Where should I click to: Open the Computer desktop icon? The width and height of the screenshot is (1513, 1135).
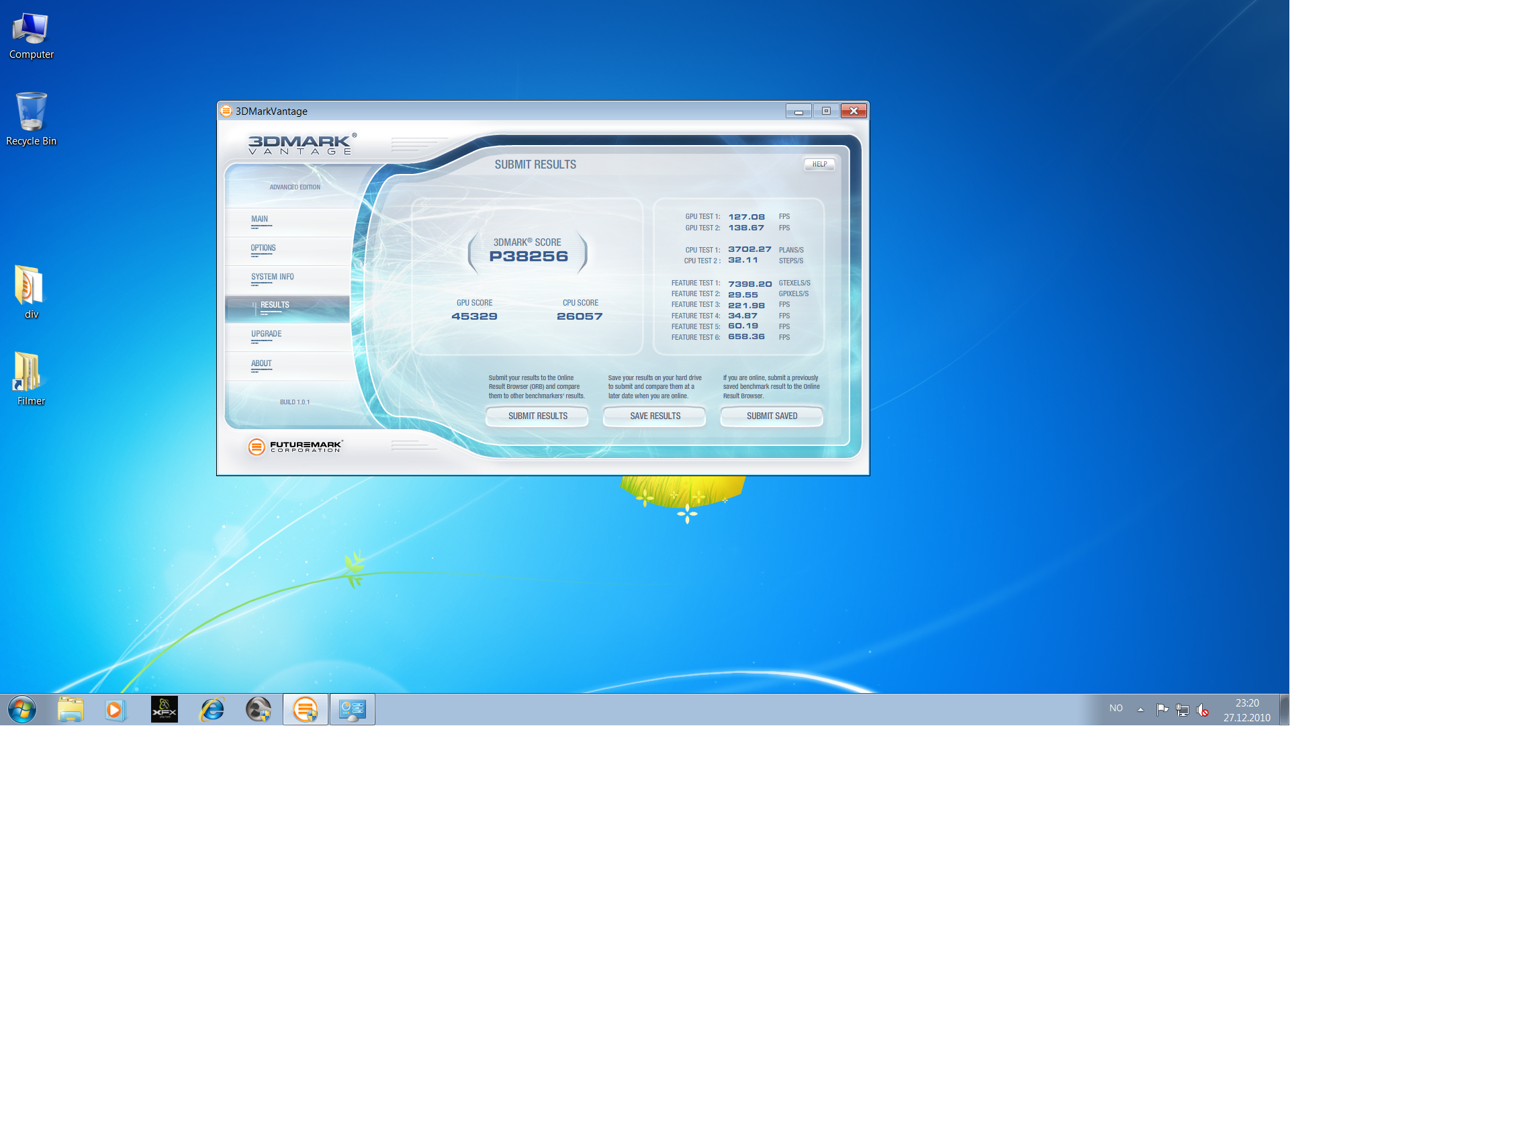[31, 36]
